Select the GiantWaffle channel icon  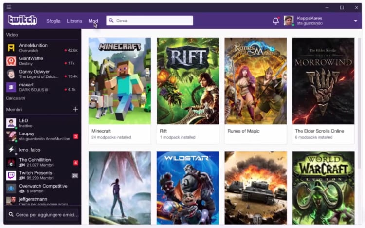pos(11,61)
